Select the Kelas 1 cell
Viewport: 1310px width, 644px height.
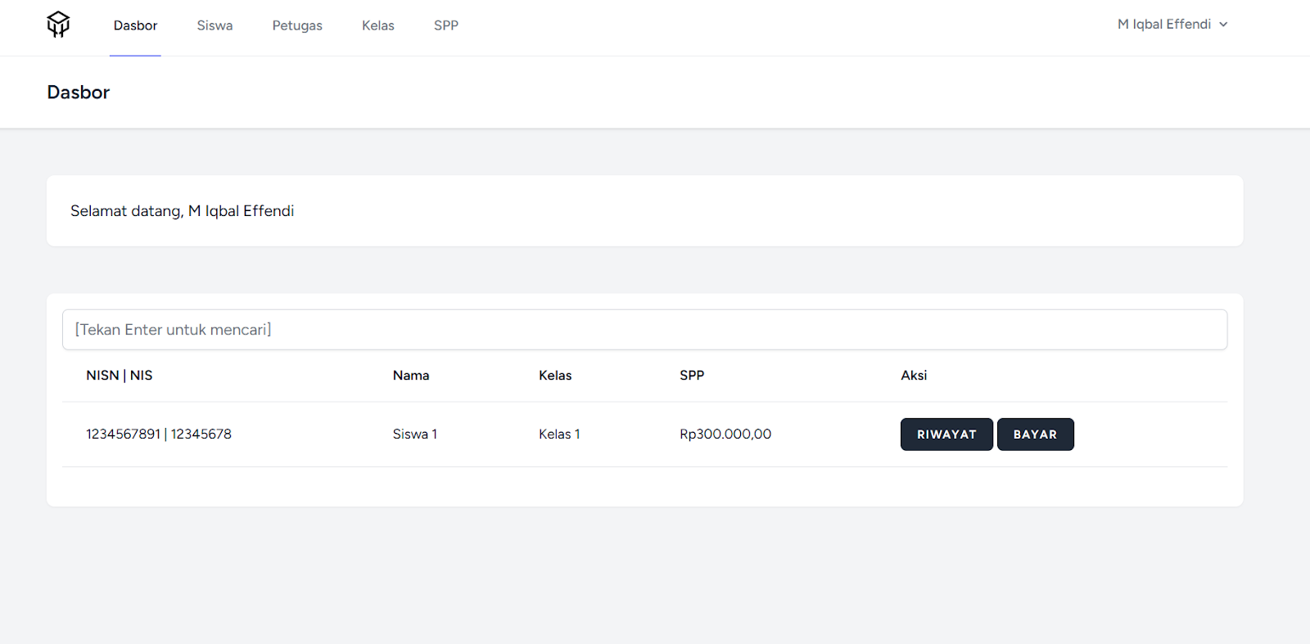[559, 435]
